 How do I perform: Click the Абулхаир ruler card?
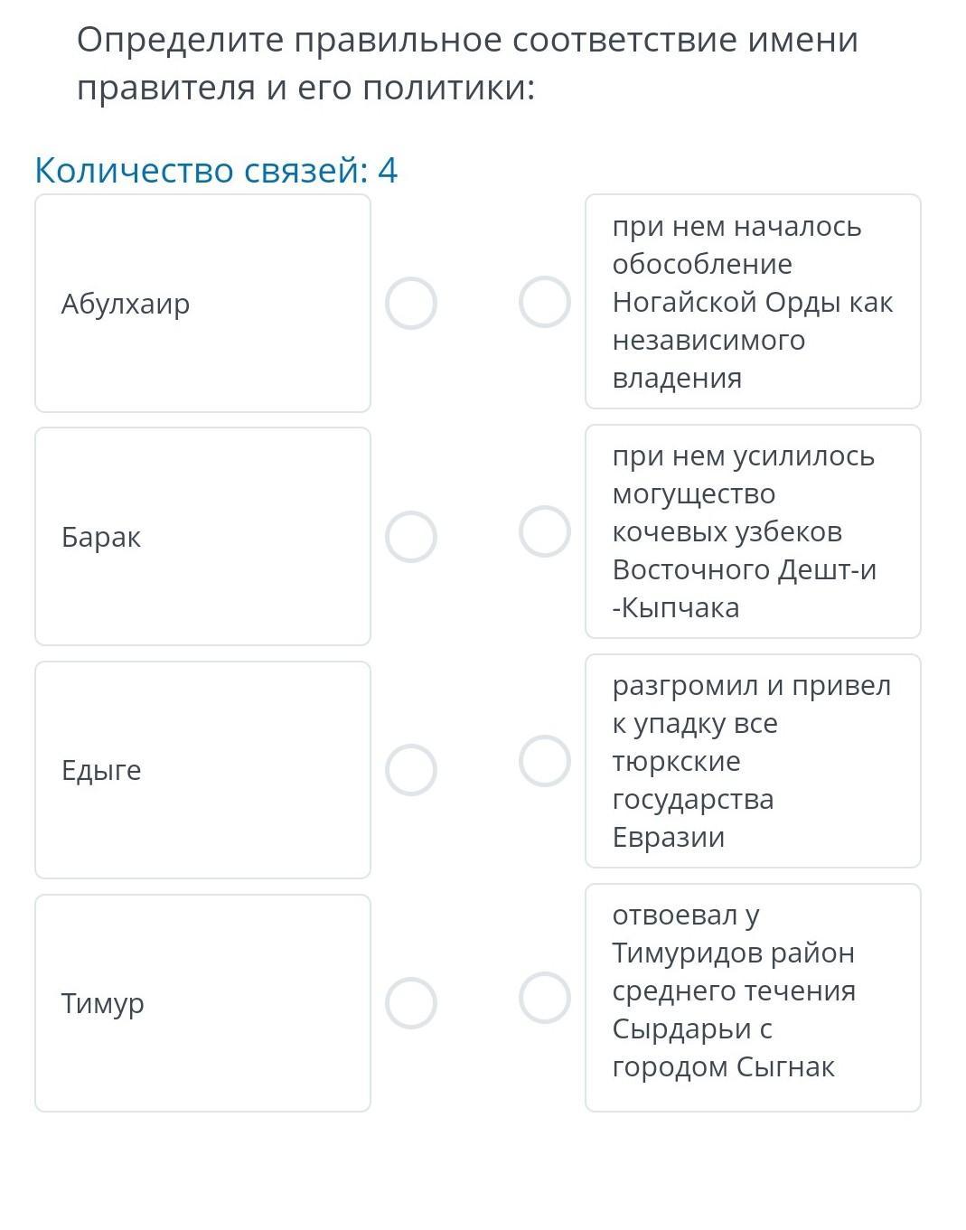click(x=202, y=304)
